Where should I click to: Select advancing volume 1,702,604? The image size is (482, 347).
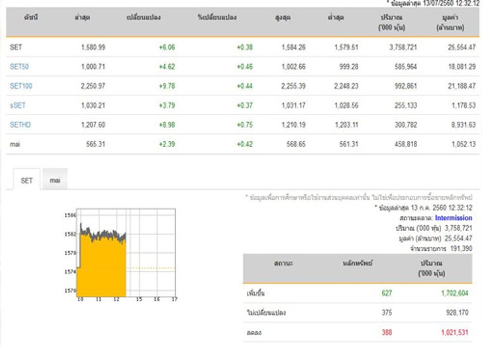pos(455,293)
